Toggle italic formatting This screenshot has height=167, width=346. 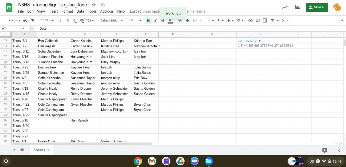coord(156,20)
